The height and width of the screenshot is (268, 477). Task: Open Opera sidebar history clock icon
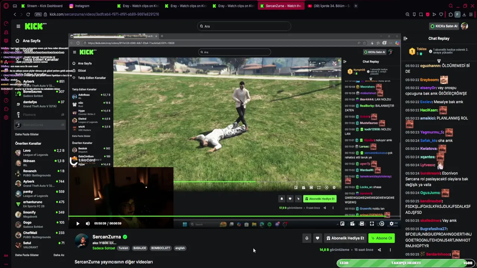pos(6,100)
